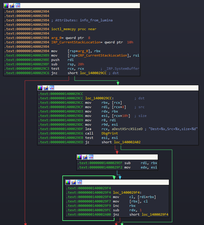Follow jz target loc_140002A02
This screenshot has width=204, height=225.
[127, 142]
